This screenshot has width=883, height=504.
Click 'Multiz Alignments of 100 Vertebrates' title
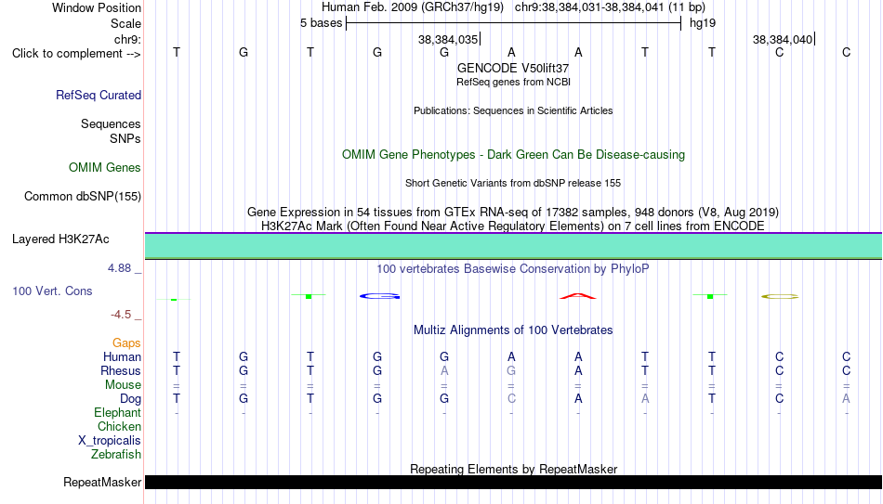coord(513,330)
